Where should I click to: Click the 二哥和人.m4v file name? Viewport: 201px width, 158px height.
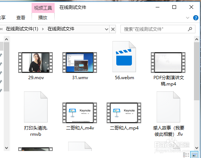coord(80,128)
